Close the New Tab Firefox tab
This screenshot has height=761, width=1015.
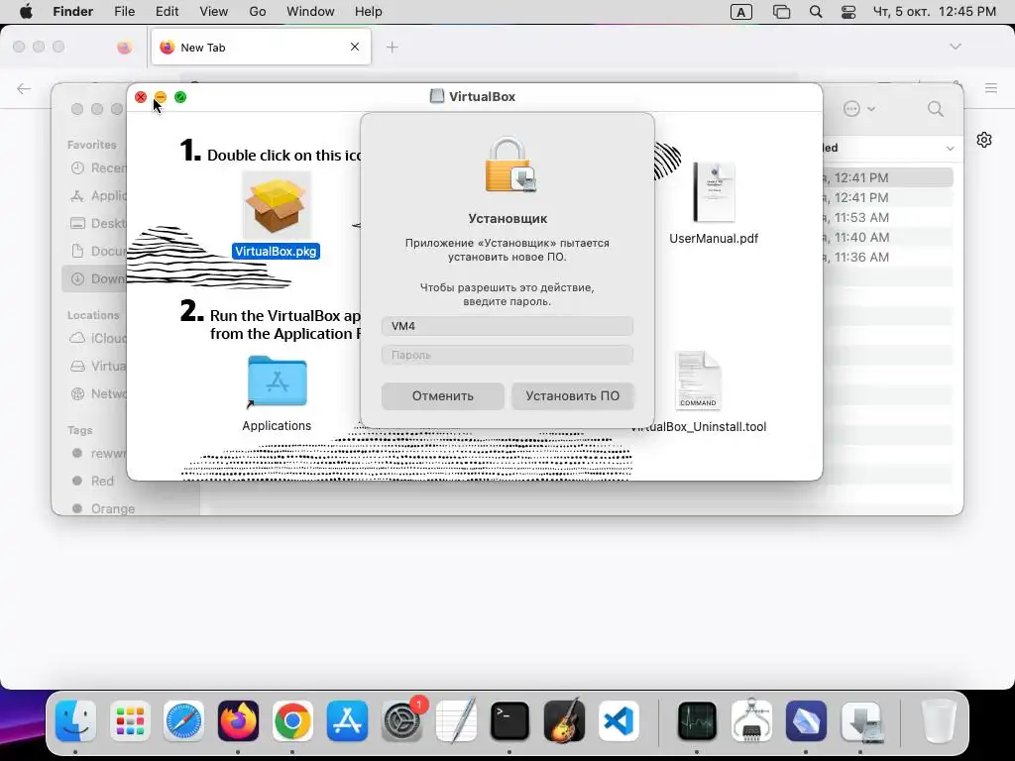pos(355,47)
